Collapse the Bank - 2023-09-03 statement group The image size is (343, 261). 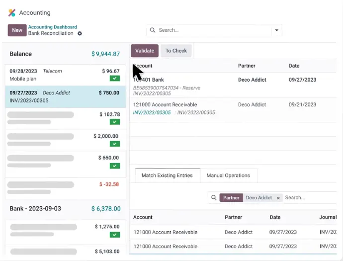point(35,209)
